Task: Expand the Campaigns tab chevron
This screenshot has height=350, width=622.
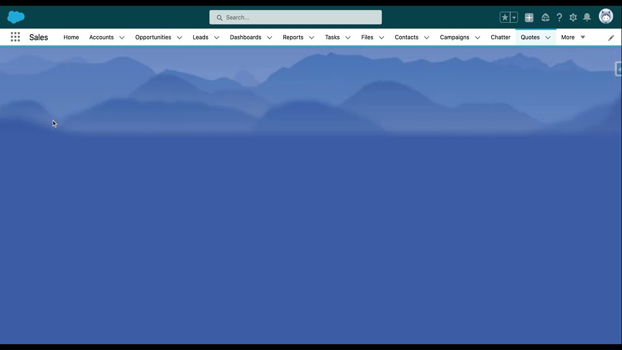Action: (x=478, y=37)
